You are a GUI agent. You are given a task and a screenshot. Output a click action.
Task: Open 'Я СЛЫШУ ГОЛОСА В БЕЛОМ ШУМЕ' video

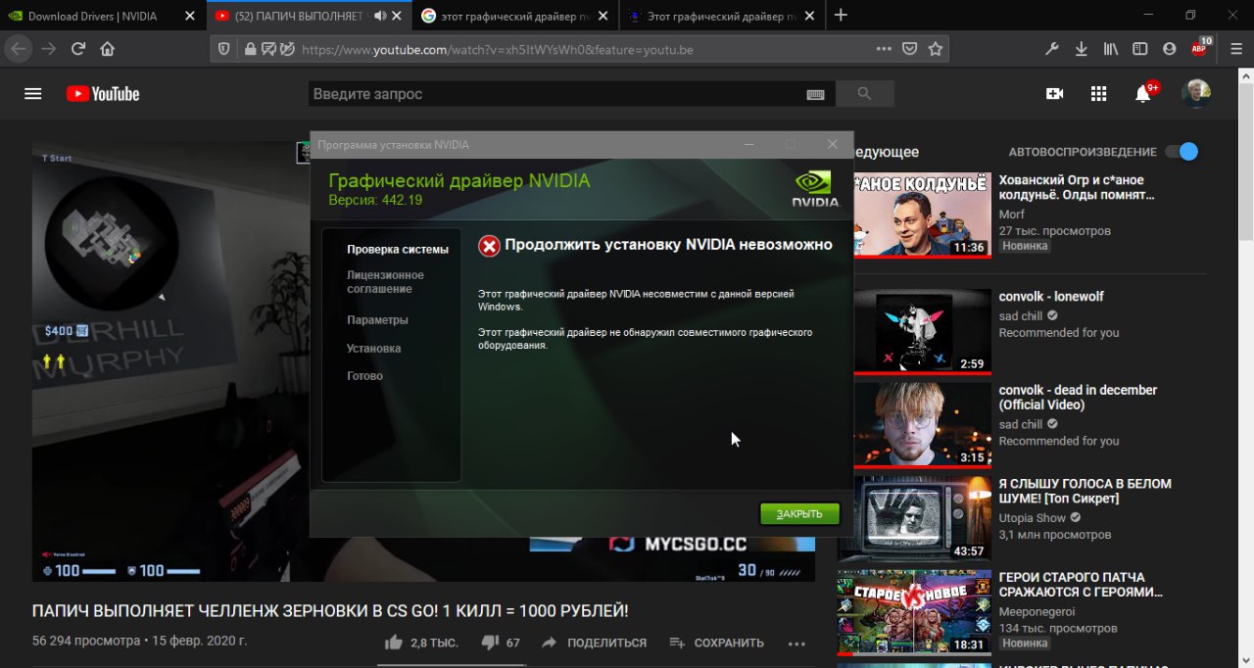[x=1085, y=491]
